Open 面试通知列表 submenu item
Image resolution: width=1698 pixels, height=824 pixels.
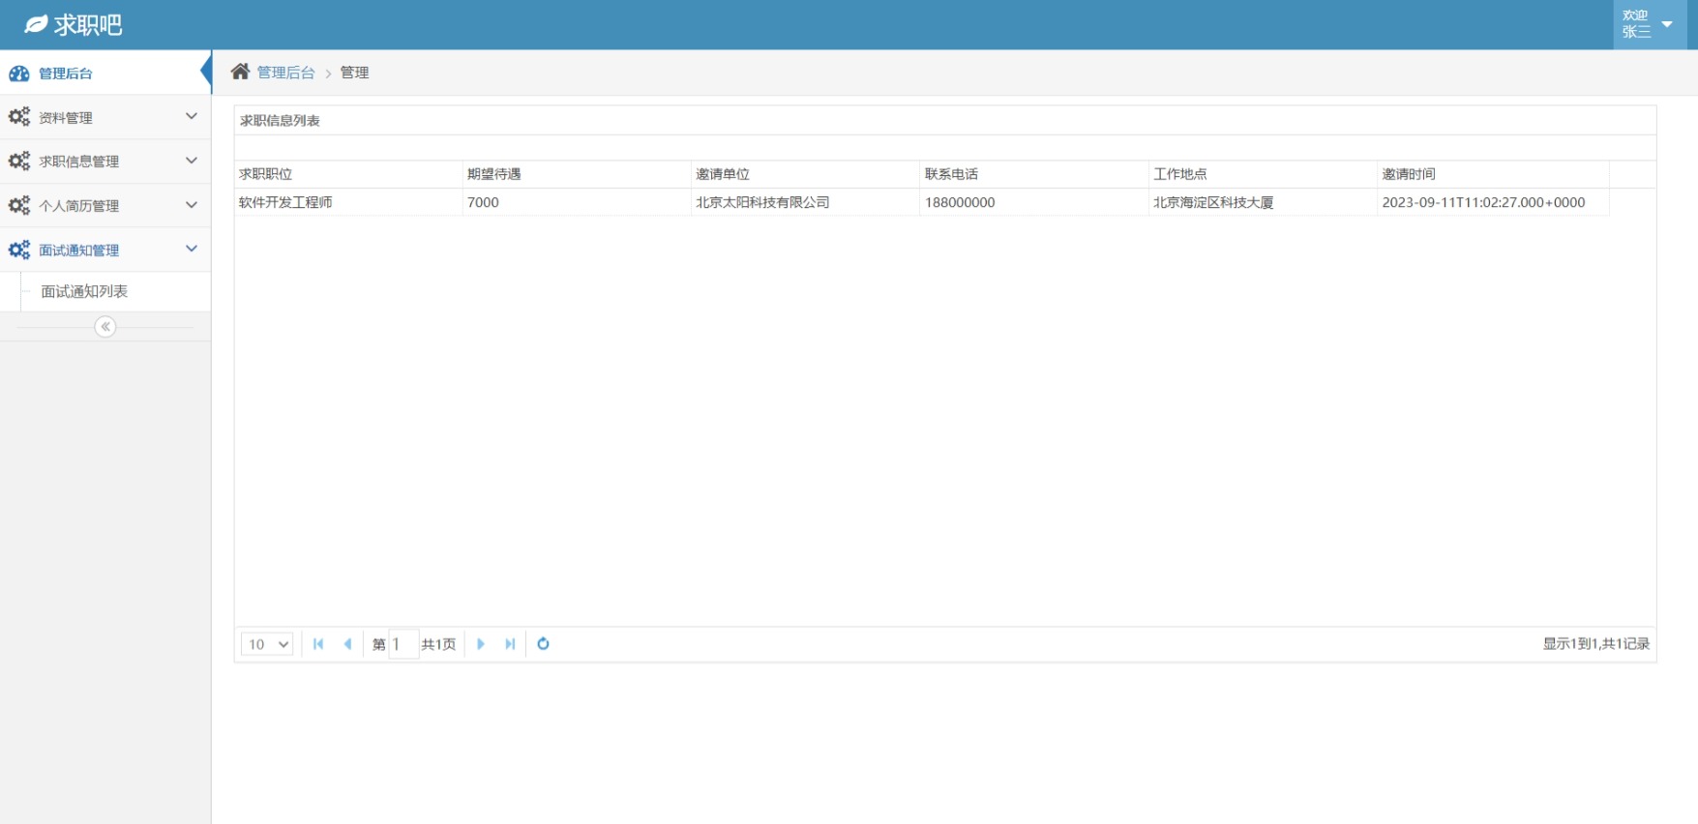coord(84,291)
